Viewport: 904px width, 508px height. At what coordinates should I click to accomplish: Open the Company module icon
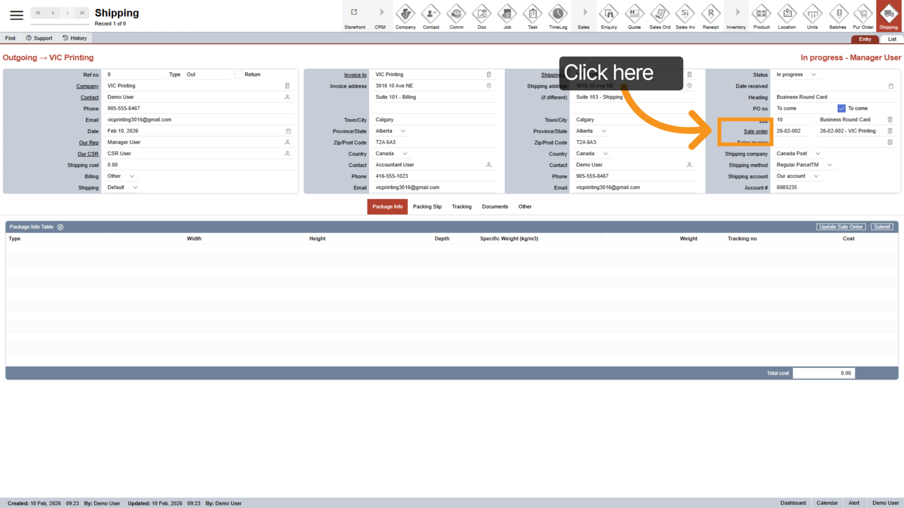pyautogui.click(x=405, y=13)
